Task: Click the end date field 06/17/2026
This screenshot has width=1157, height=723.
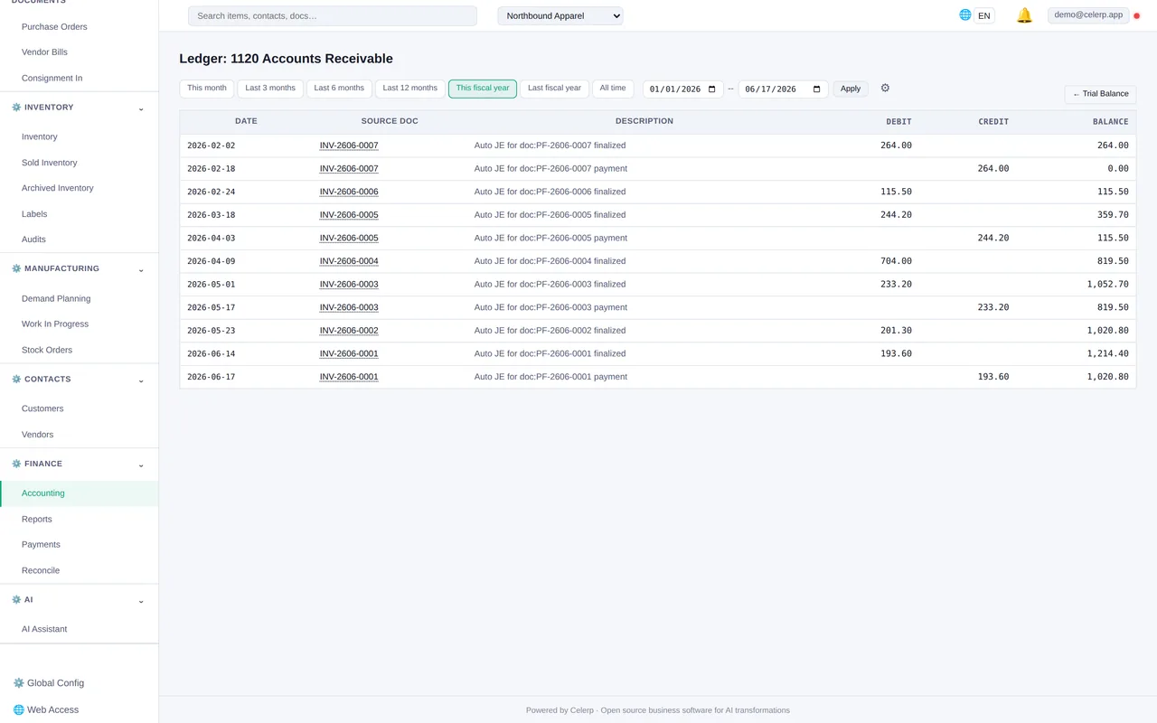Action: (783, 89)
